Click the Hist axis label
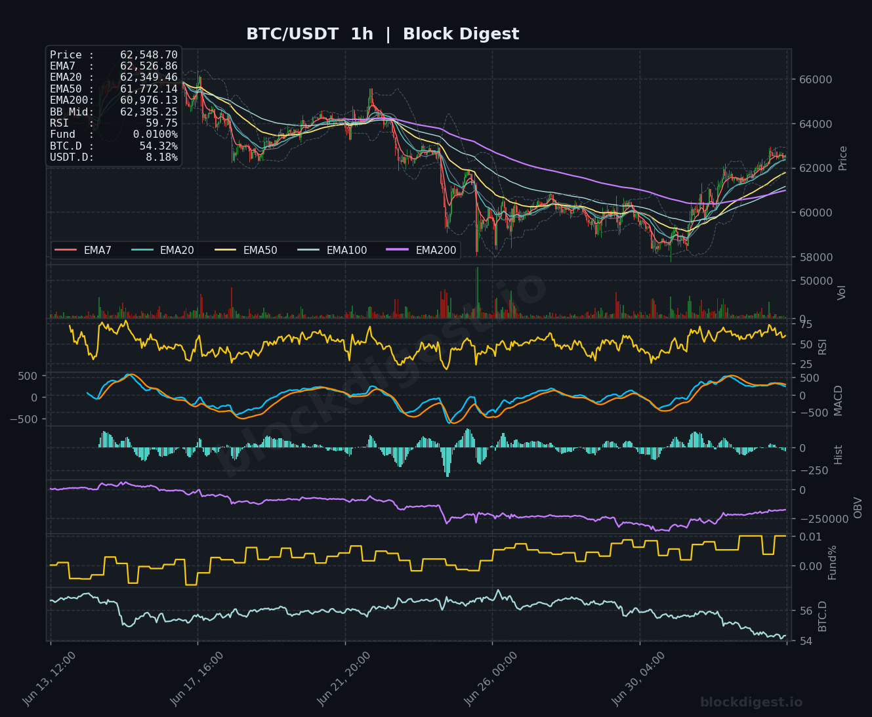872x717 pixels. pos(838,455)
